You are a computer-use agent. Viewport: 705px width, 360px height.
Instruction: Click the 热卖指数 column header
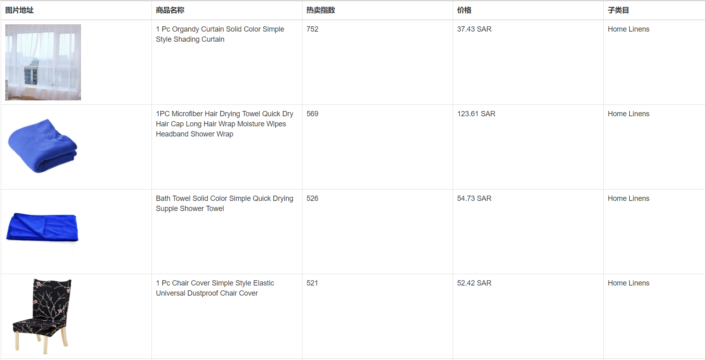(x=321, y=10)
